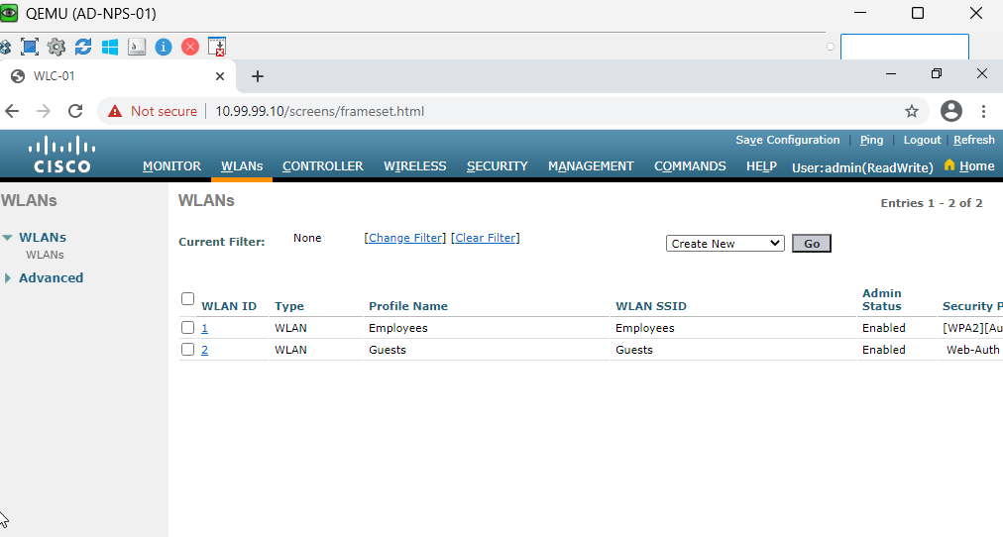Click the Web-Auth security cell
This screenshot has height=537, width=1003.
[x=973, y=350]
